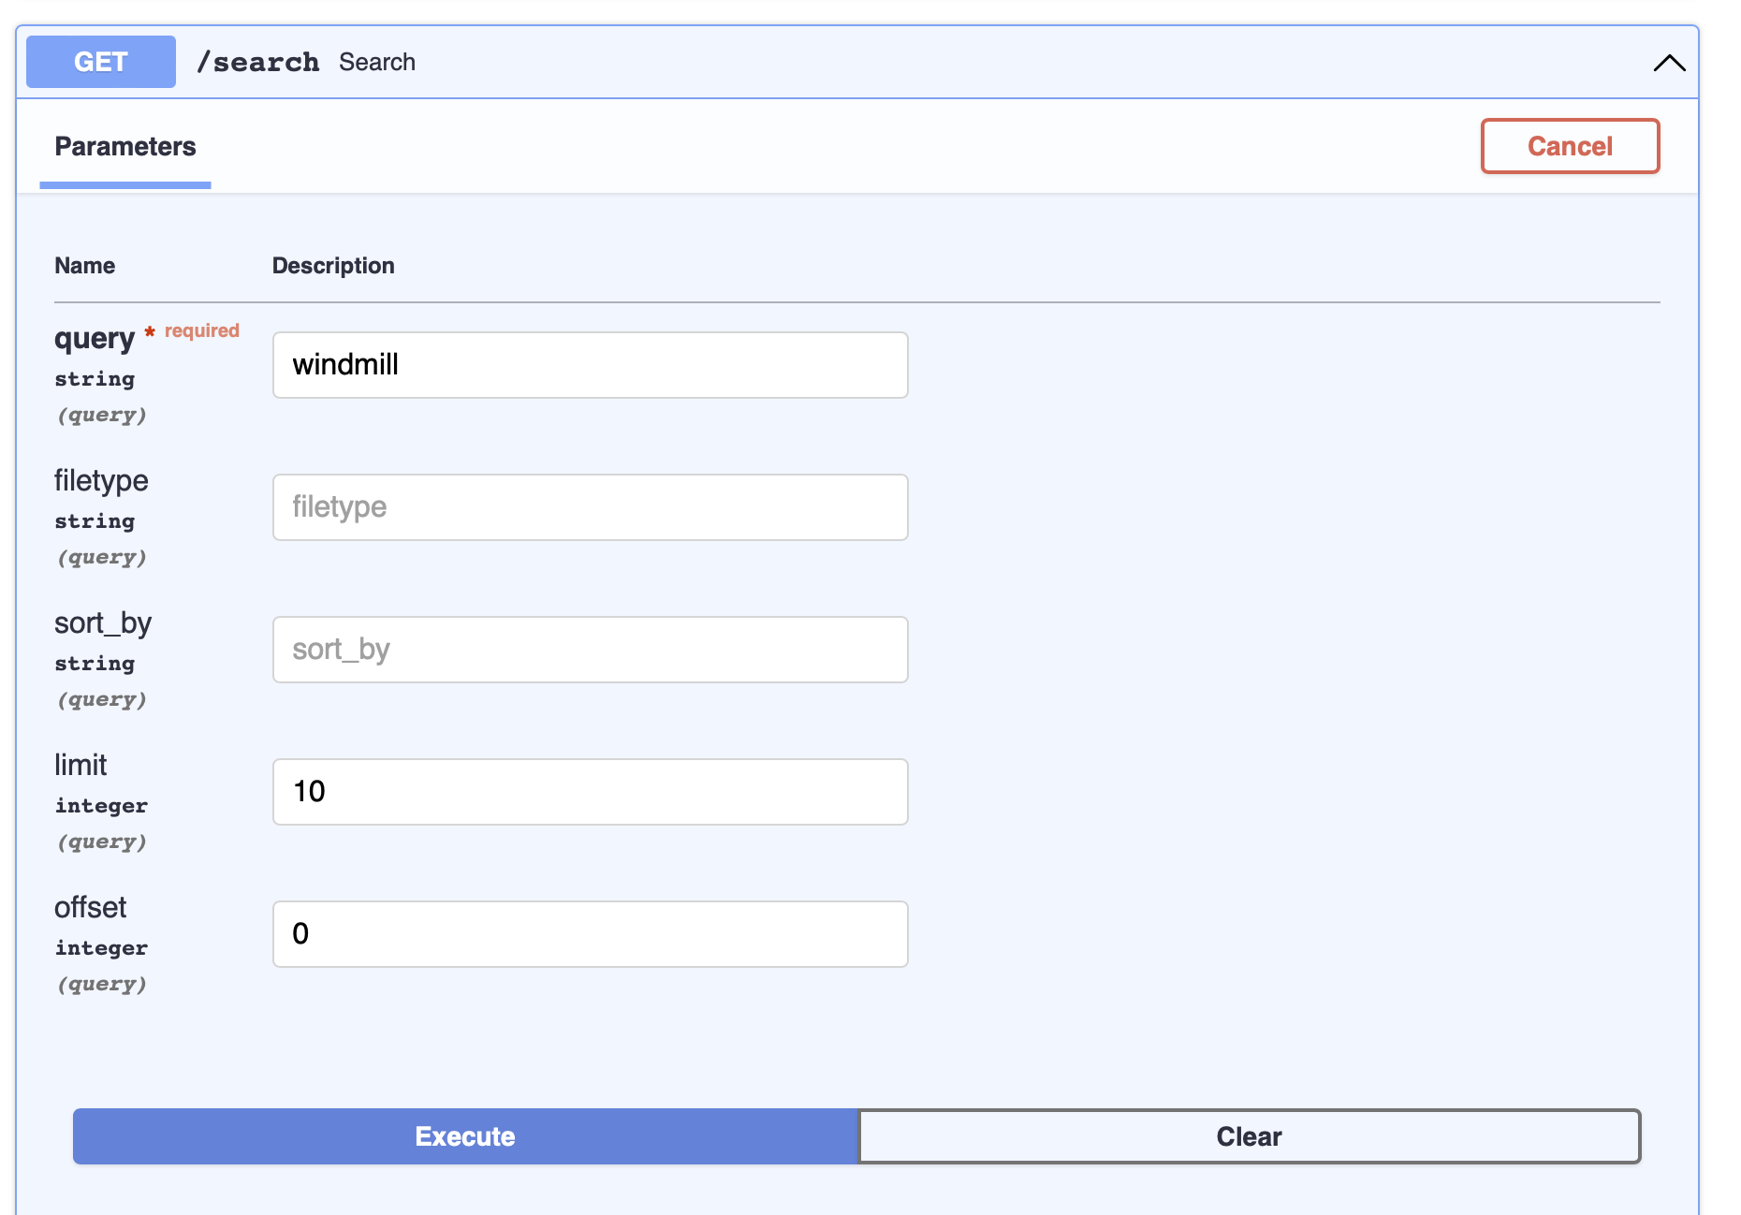This screenshot has width=1741, height=1215.
Task: Click the /search endpoint path
Action: (x=258, y=62)
